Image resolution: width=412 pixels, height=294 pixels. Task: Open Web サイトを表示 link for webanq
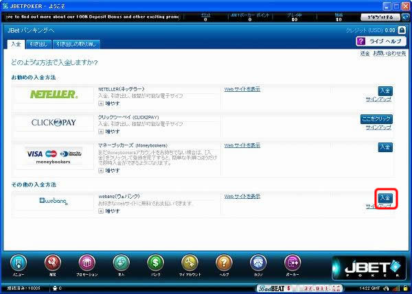(242, 196)
